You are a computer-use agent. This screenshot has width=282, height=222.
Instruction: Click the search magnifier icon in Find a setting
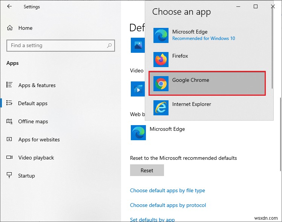point(109,46)
